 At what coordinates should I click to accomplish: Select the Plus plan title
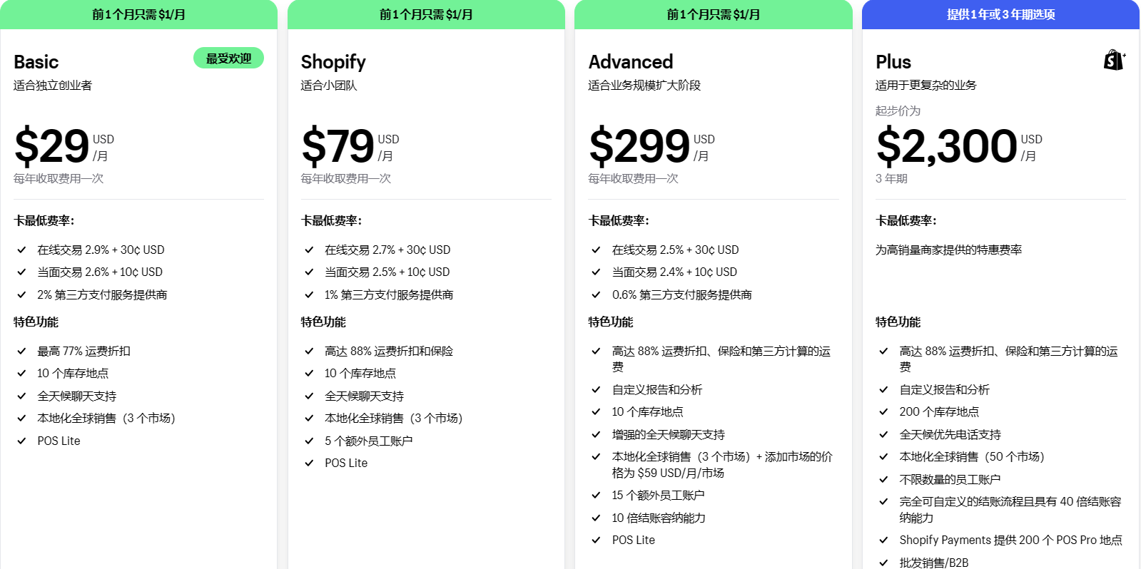pyautogui.click(x=893, y=62)
